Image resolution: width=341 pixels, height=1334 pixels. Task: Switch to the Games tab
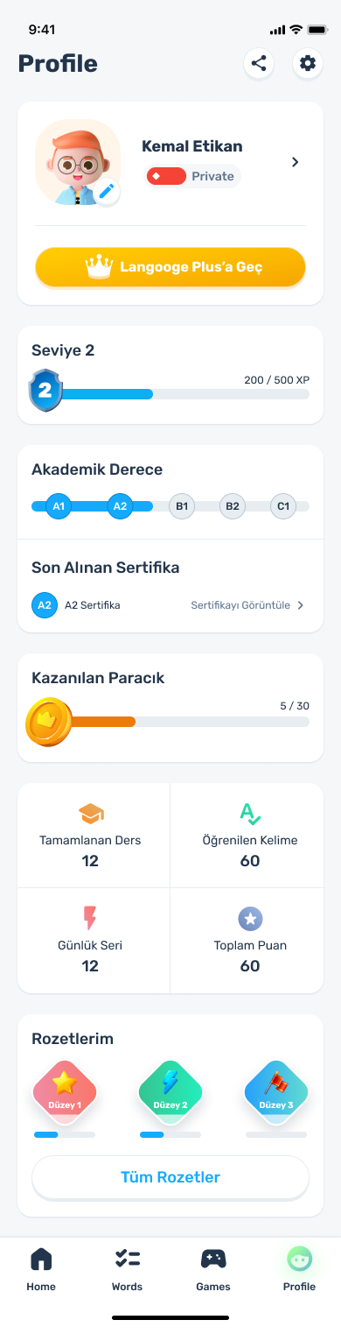(x=213, y=1270)
